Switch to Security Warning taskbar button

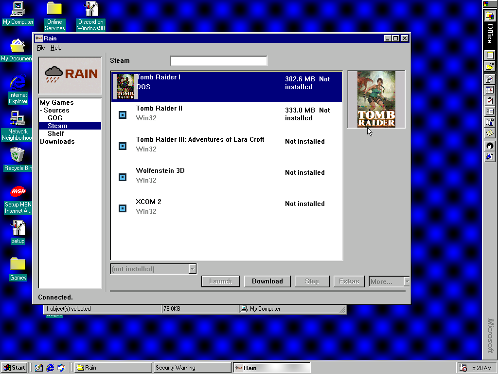click(x=192, y=368)
